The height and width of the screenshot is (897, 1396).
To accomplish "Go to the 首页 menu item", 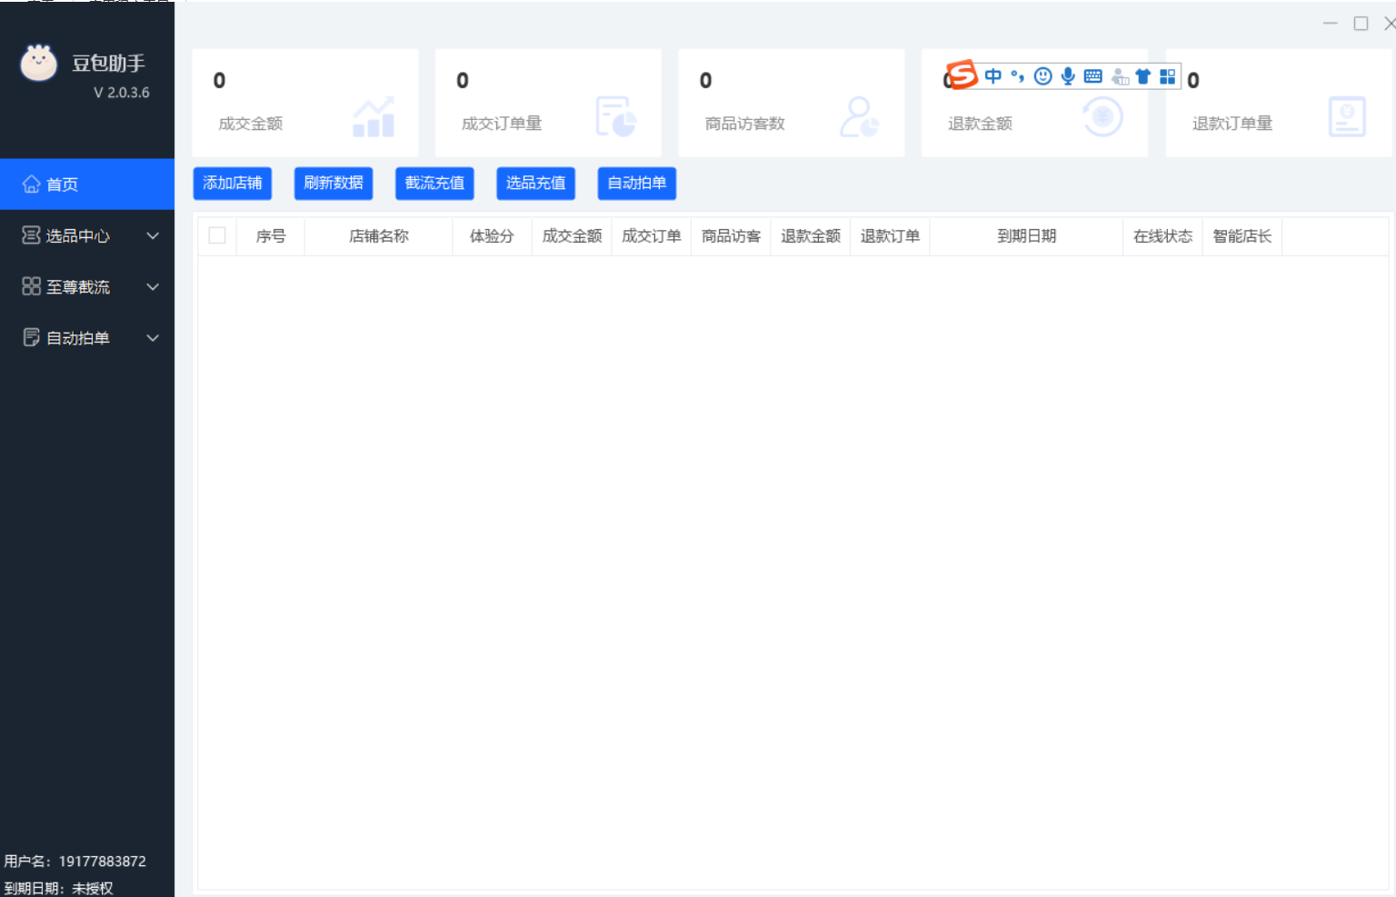I will [x=87, y=184].
